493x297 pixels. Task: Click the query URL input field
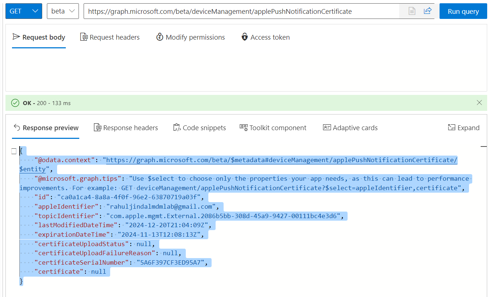(x=241, y=11)
